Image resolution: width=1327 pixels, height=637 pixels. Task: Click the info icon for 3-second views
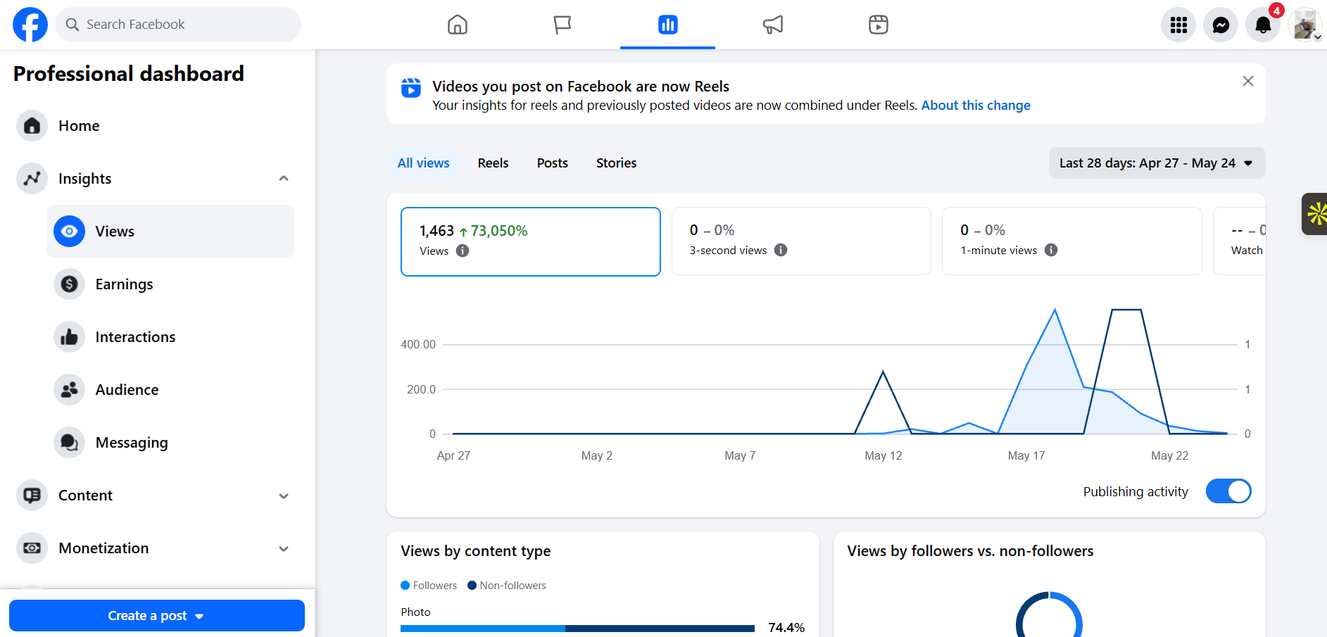pyautogui.click(x=781, y=250)
